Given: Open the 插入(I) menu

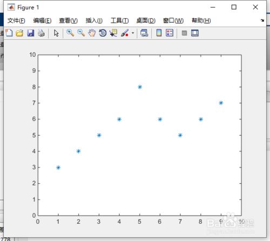Looking at the screenshot, I should coord(94,21).
